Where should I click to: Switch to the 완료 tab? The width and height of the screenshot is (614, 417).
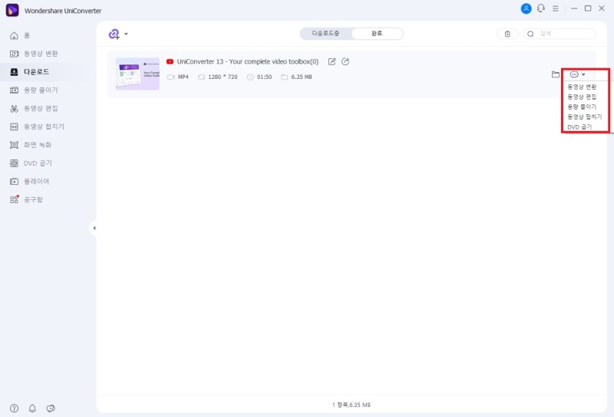pos(377,34)
